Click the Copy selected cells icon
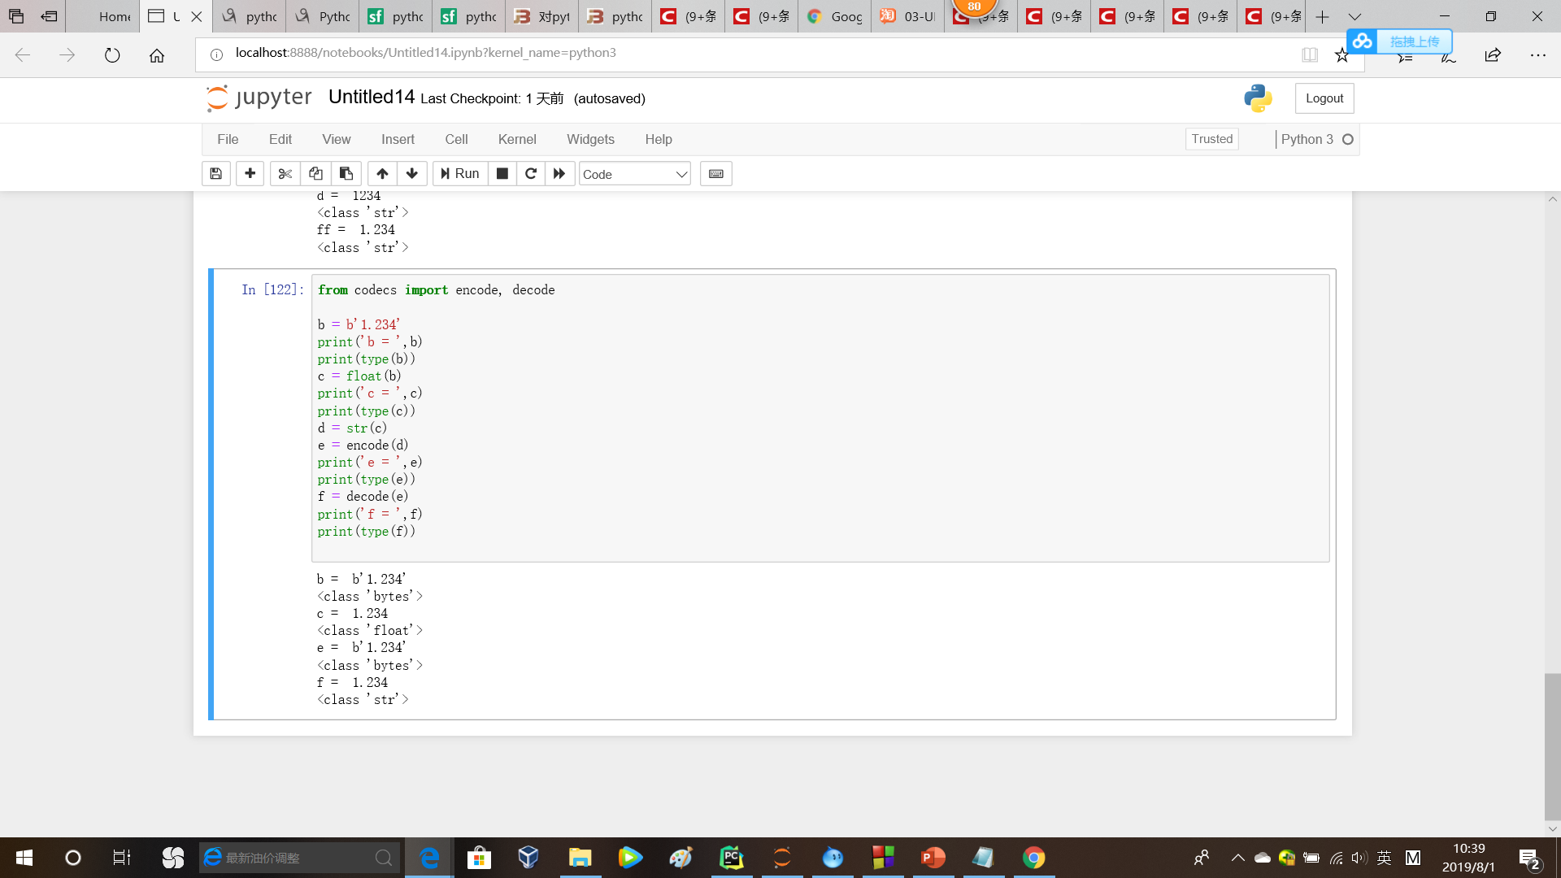Image resolution: width=1561 pixels, height=878 pixels. point(314,174)
